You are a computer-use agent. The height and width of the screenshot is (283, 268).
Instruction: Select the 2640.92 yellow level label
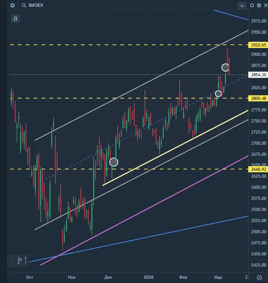tap(258, 169)
